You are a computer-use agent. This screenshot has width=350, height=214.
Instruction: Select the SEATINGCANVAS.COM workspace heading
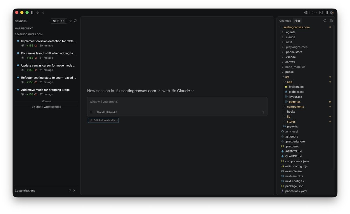[x=29, y=34]
